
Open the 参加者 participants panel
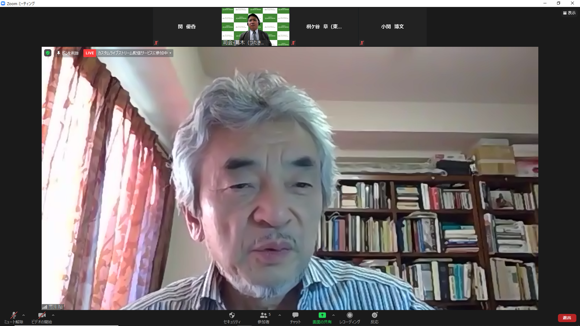[264, 318]
